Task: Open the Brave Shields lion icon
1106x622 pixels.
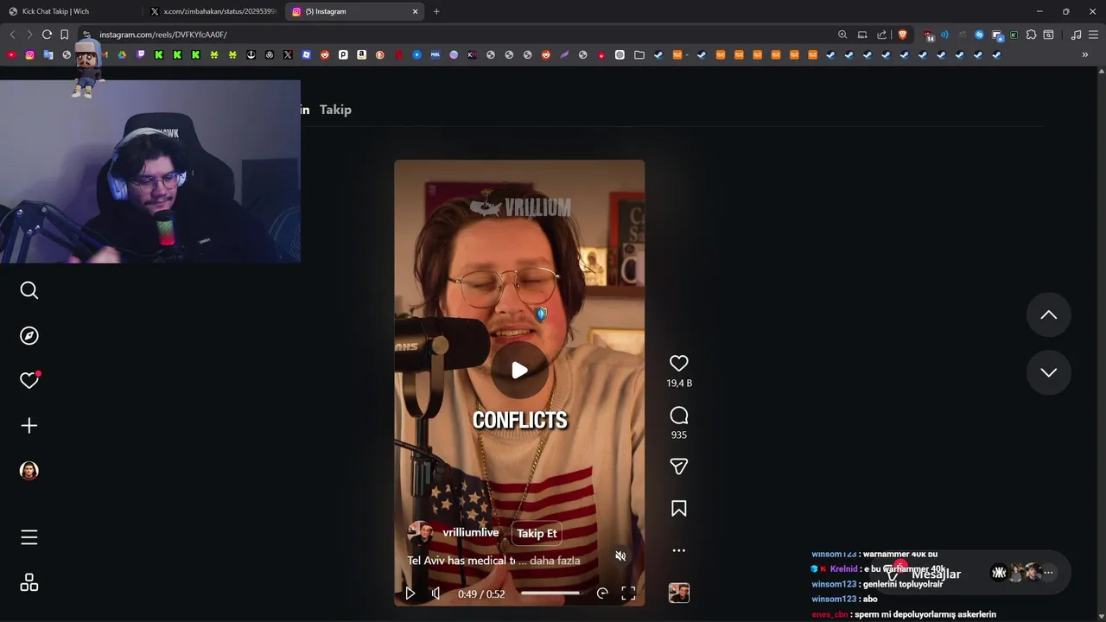Action: coord(903,35)
